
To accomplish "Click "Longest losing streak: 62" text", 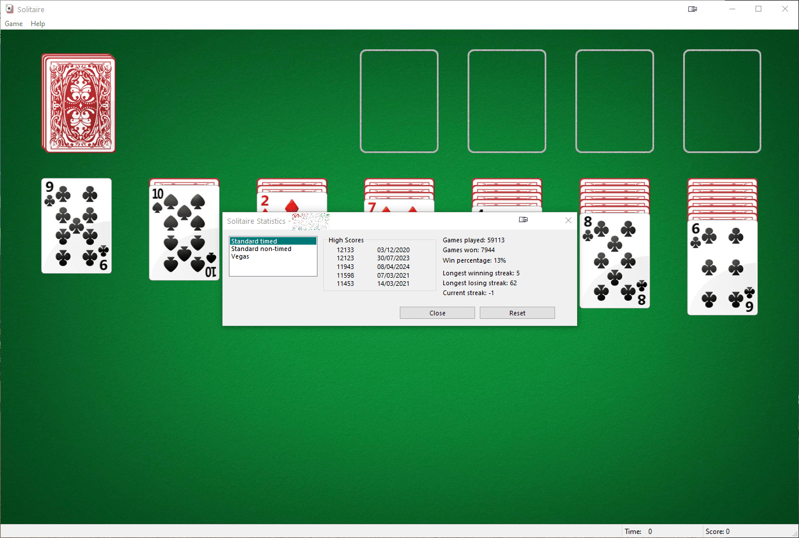I will point(480,283).
